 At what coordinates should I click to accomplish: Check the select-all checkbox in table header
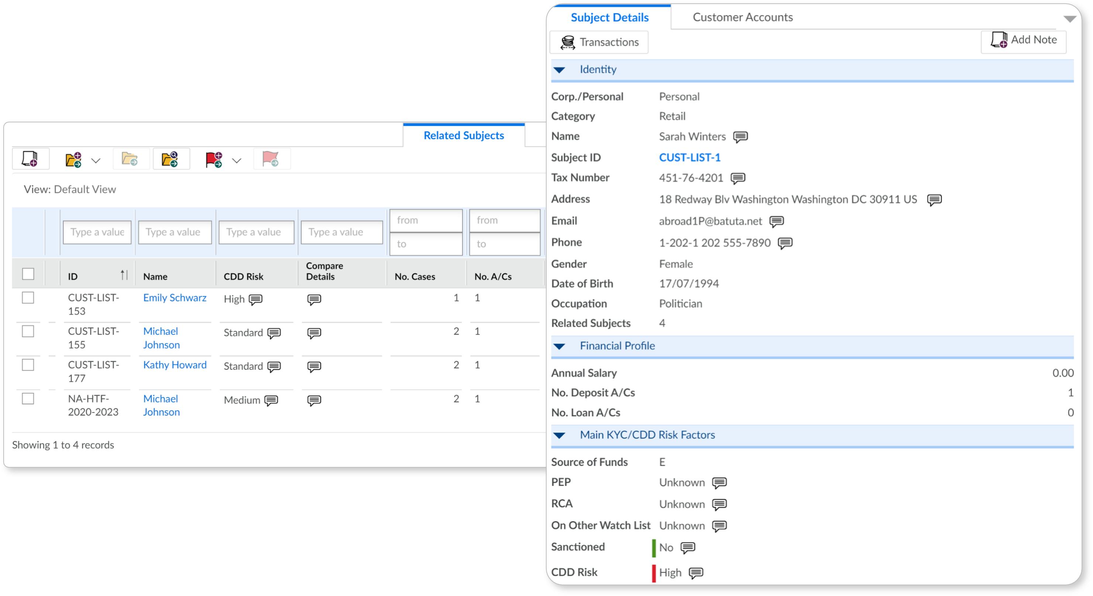tap(28, 274)
